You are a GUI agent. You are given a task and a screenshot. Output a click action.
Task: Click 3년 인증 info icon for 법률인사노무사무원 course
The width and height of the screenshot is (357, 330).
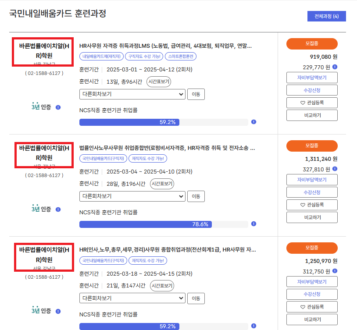[58, 209]
